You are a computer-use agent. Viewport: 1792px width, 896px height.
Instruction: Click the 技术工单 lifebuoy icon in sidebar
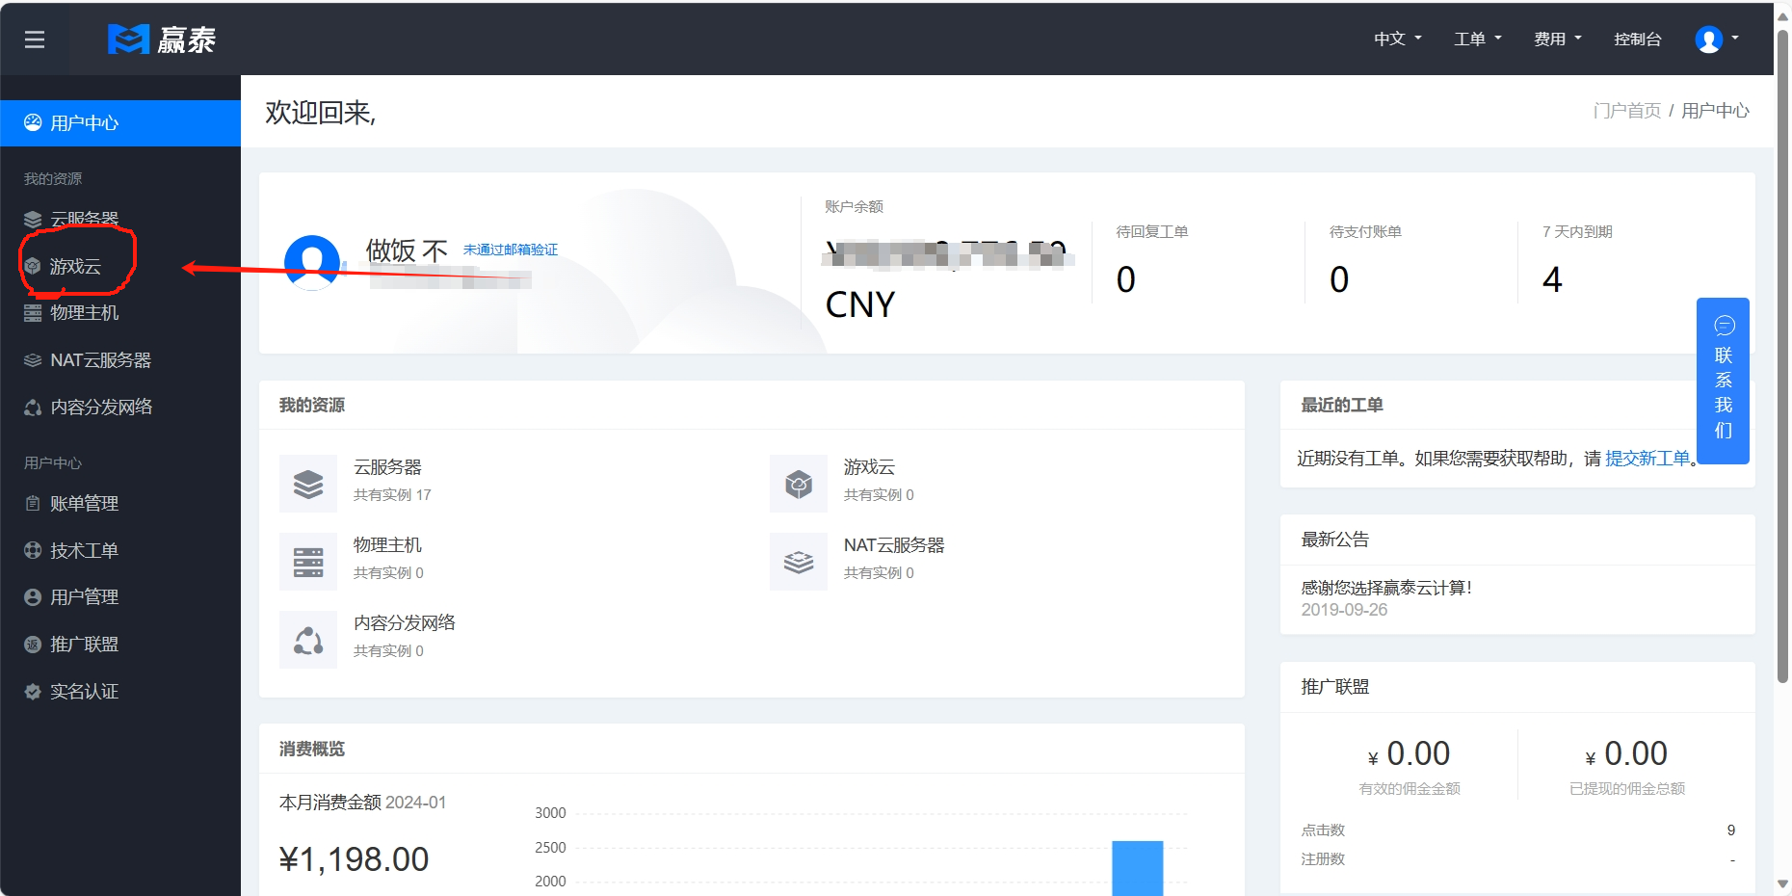click(x=33, y=550)
